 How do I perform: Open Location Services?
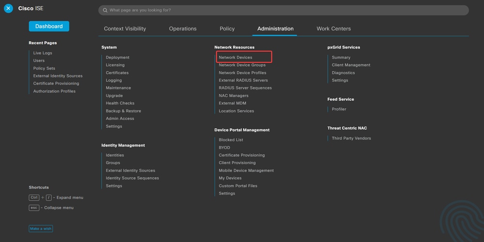(236, 111)
